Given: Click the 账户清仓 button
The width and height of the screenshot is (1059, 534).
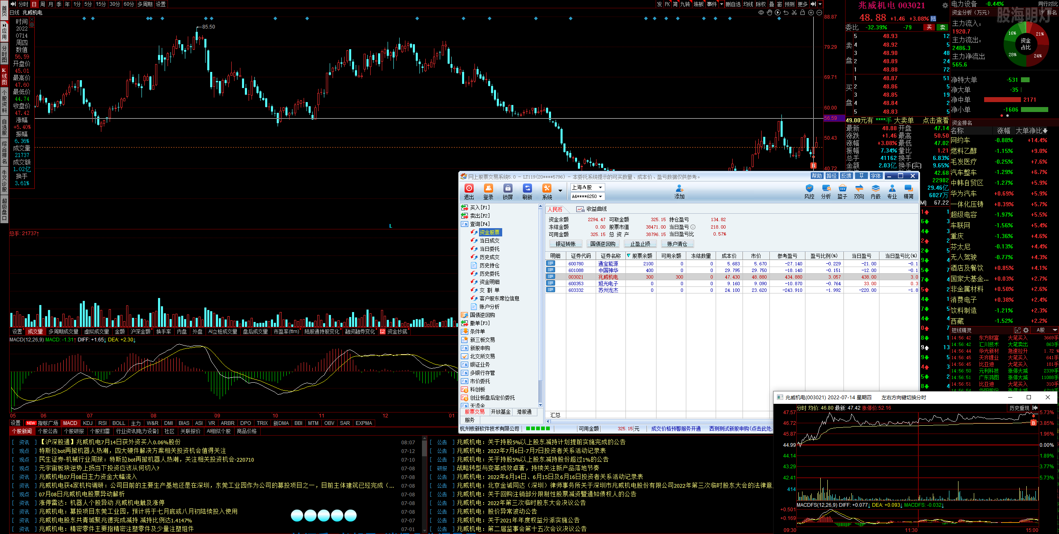Looking at the screenshot, I should (x=677, y=244).
